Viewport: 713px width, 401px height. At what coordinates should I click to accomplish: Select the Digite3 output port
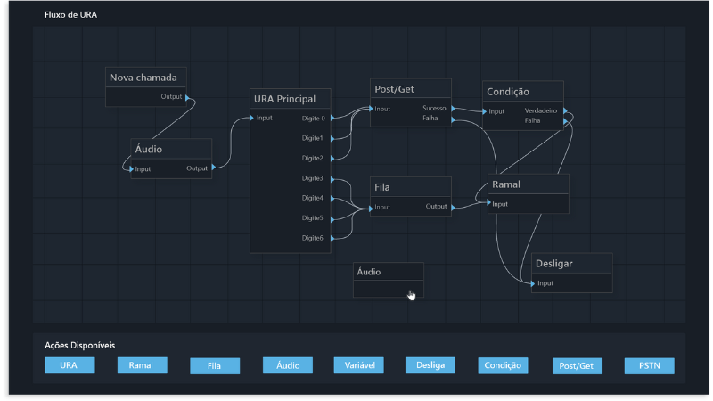[x=332, y=178]
